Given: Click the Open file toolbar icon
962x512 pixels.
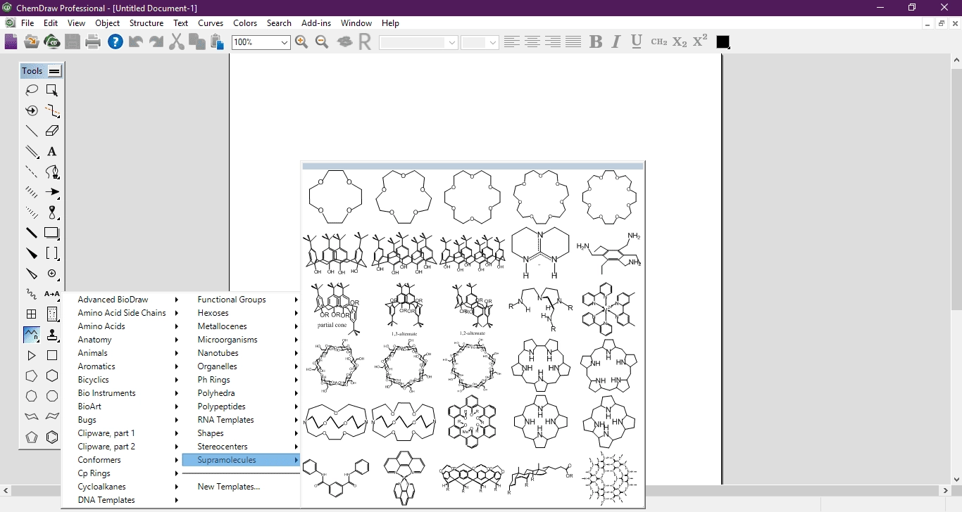Looking at the screenshot, I should tap(31, 42).
